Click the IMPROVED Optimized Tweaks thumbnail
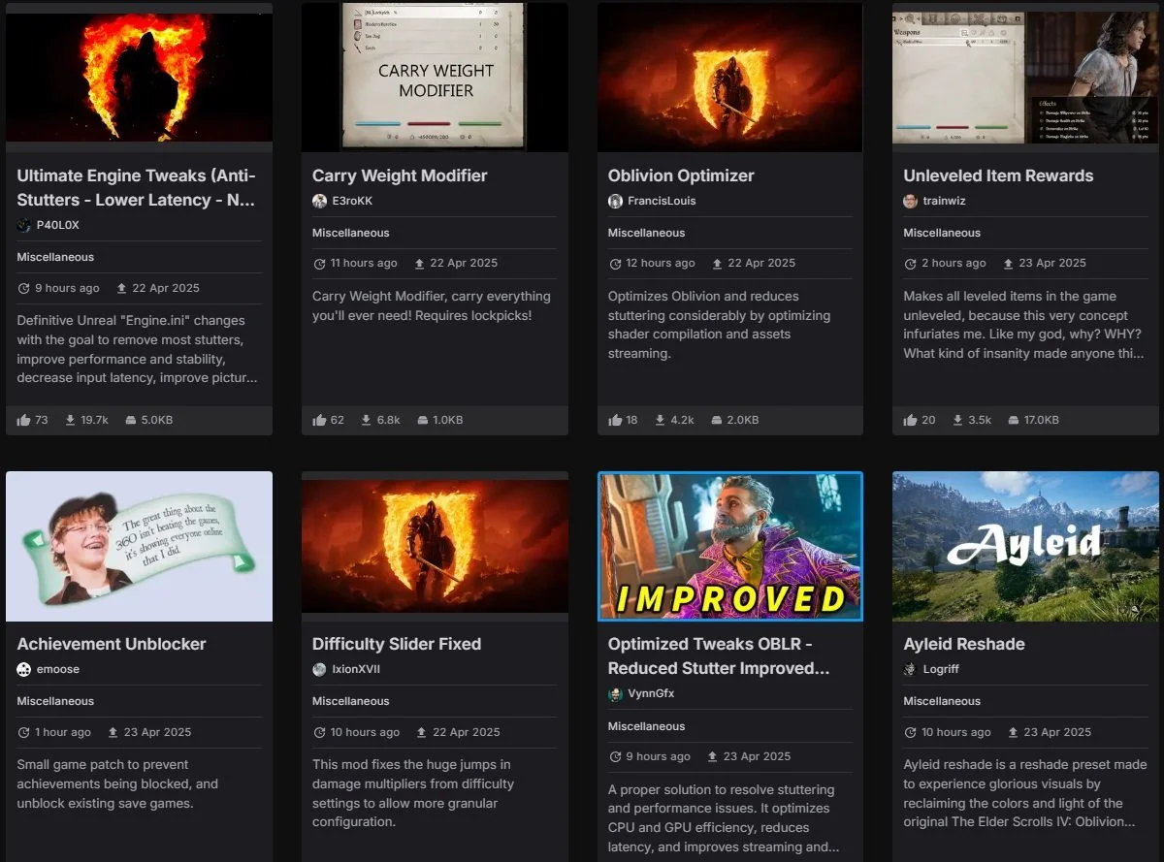Image resolution: width=1164 pixels, height=862 pixels. tap(730, 546)
